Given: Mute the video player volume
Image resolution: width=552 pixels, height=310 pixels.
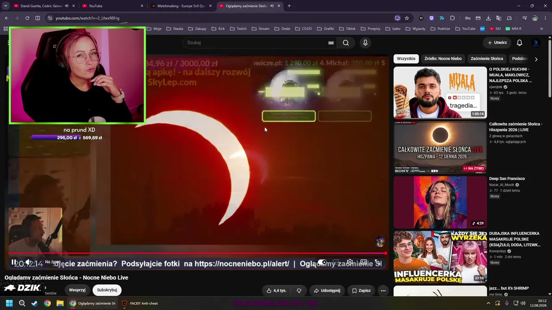Looking at the screenshot, I should tap(28, 262).
